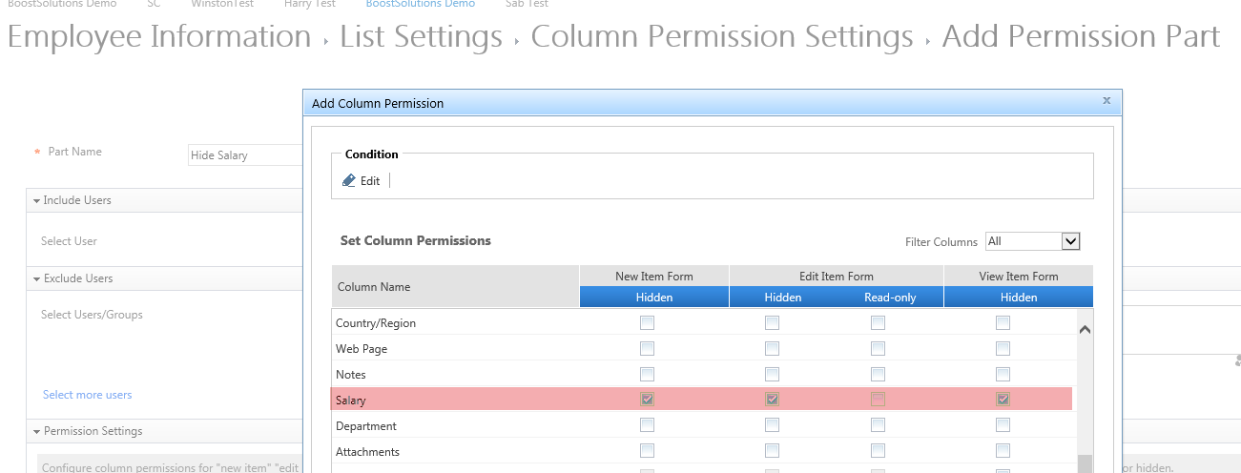The height and width of the screenshot is (473, 1241).
Task: Select the Attachments row name
Action: [367, 452]
